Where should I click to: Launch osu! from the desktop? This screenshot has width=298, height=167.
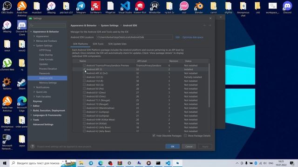[x=184, y=7]
